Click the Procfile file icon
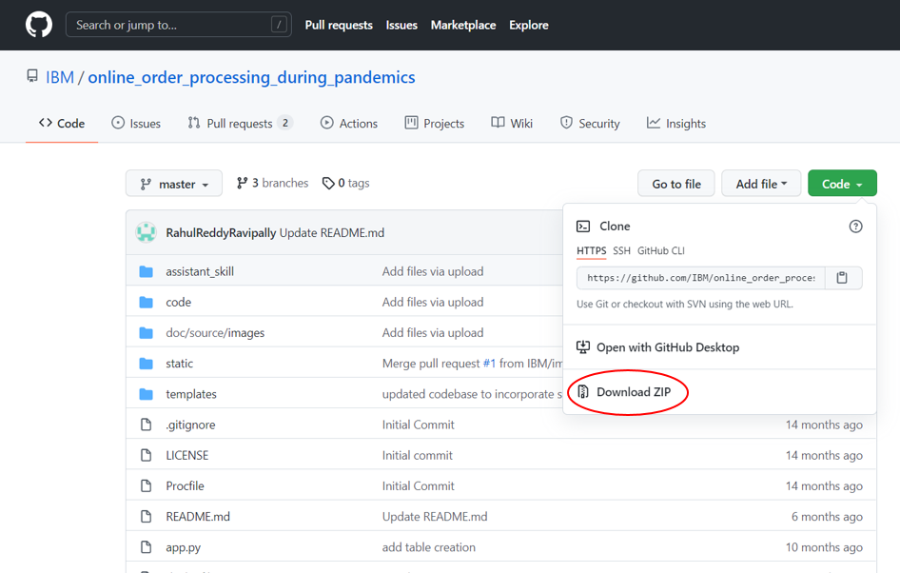The width and height of the screenshot is (900, 573). [147, 485]
